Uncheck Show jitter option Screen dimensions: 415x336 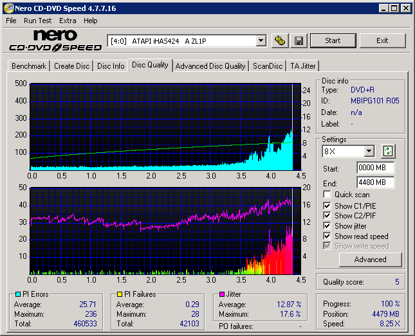(x=327, y=226)
